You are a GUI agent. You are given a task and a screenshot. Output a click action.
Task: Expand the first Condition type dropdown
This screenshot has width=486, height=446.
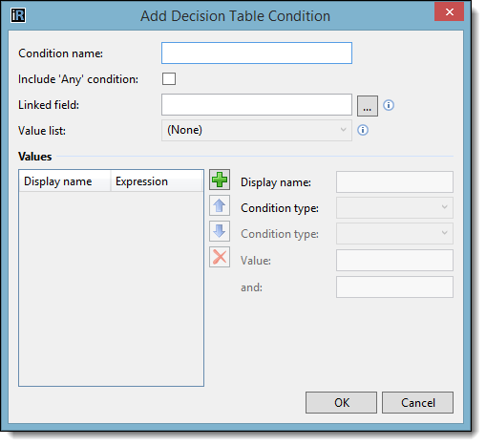pos(394,207)
